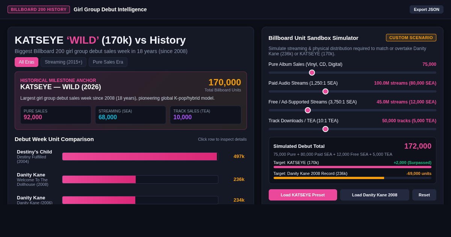451x237 pixels.
Task: Load Danity Kane 2008 preset
Action: [374, 195]
